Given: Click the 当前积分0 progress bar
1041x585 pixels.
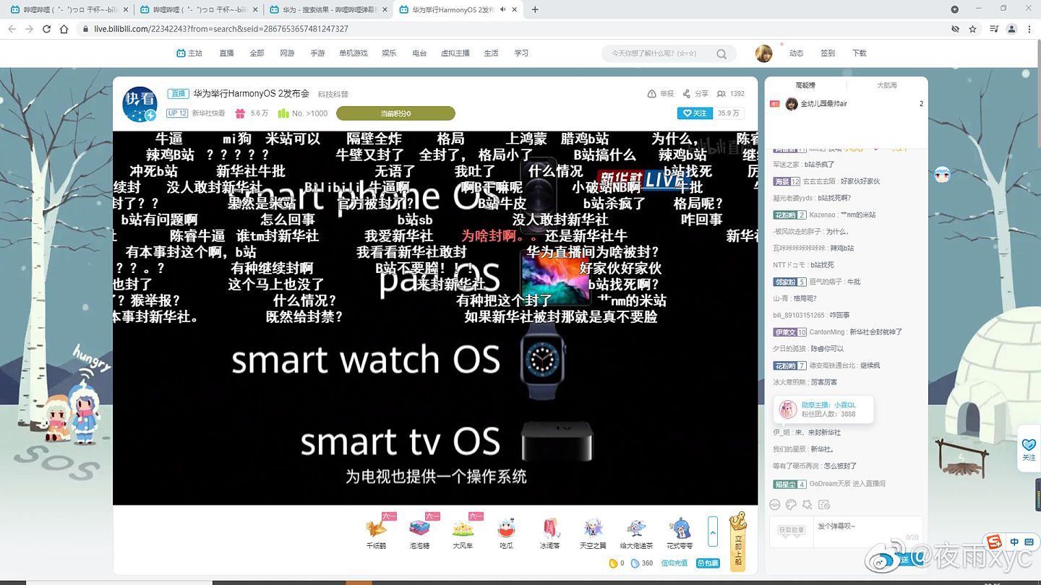Looking at the screenshot, I should pos(395,113).
